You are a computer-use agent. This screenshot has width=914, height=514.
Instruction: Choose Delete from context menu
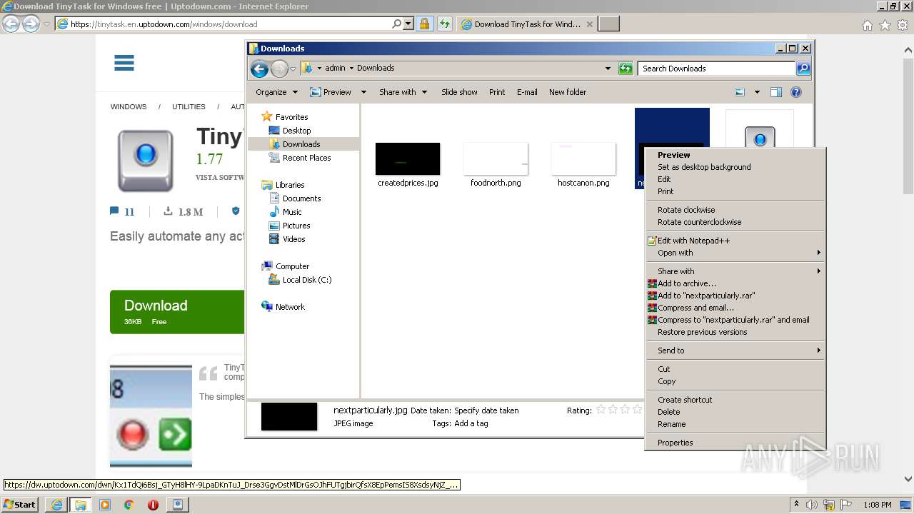735,412
